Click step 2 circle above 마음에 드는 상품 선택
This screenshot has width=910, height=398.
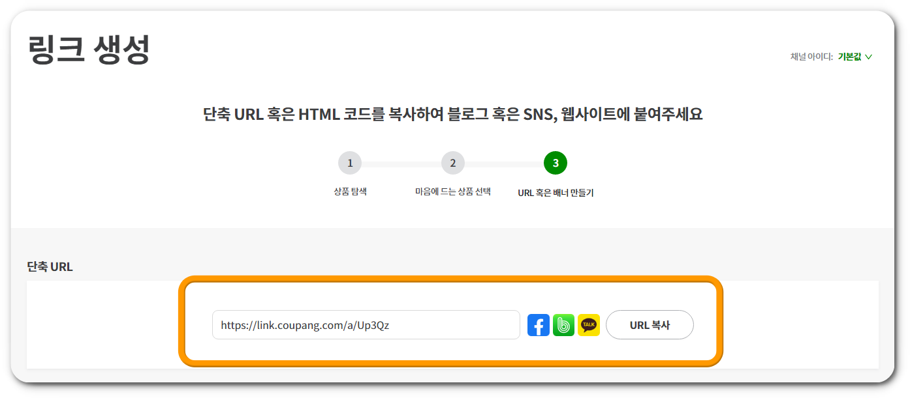452,163
